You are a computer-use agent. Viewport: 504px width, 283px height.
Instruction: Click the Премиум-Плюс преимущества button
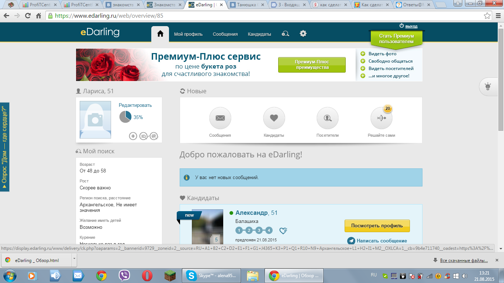(312, 65)
